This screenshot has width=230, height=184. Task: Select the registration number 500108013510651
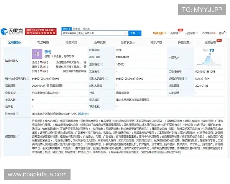click(x=206, y=72)
